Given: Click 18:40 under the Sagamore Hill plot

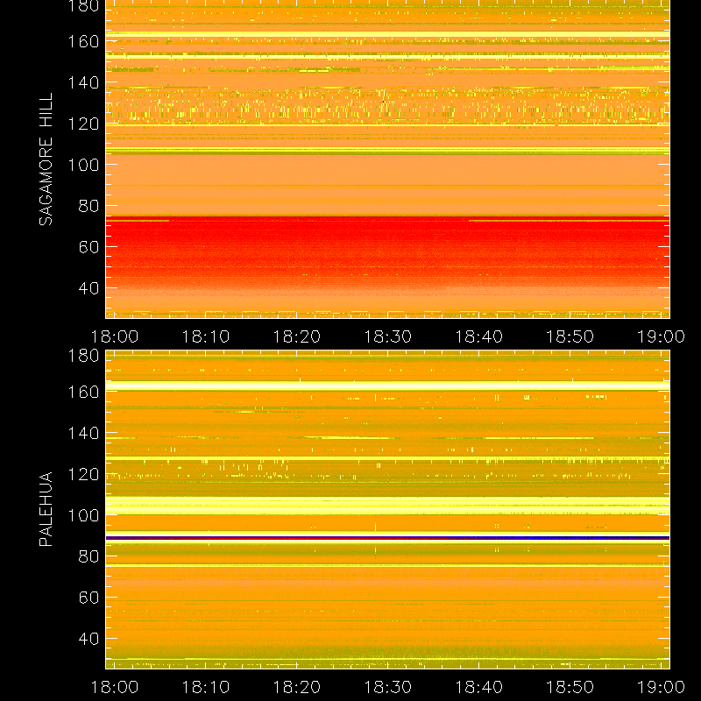Looking at the screenshot, I should point(478,336).
